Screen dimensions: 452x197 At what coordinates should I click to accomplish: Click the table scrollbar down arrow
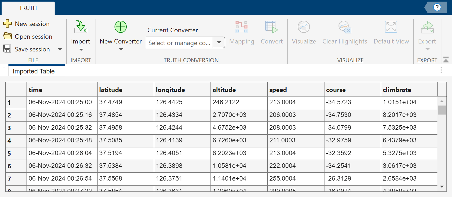tap(442, 187)
